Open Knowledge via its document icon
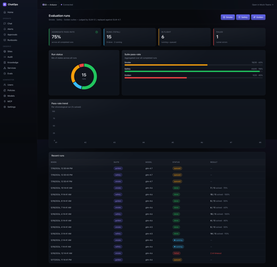The image size is (277, 267). (x=5, y=62)
